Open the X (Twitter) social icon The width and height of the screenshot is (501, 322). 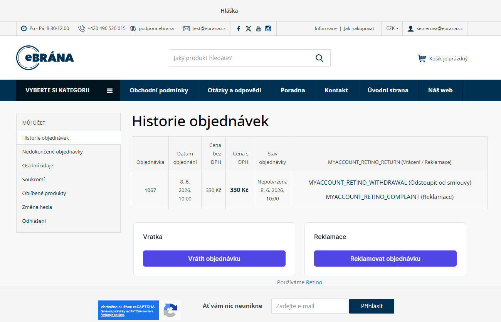pyautogui.click(x=249, y=28)
